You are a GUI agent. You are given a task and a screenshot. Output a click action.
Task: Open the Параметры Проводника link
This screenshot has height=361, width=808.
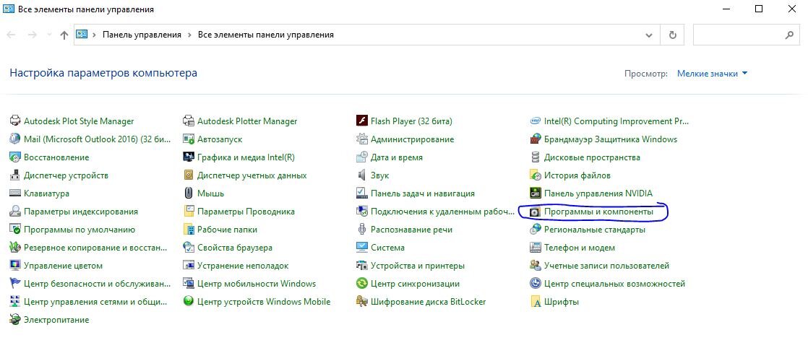[x=246, y=212]
